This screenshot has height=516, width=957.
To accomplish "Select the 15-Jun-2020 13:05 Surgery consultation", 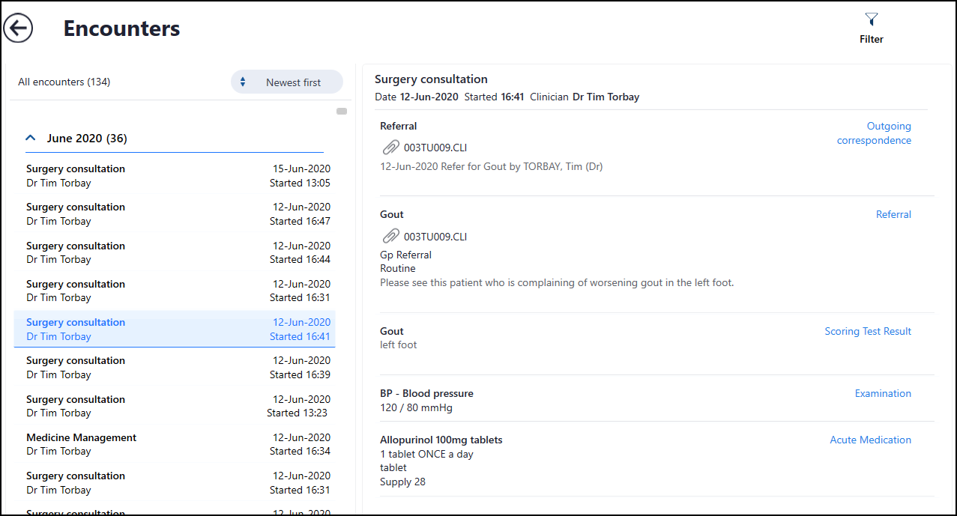I will pos(178,176).
